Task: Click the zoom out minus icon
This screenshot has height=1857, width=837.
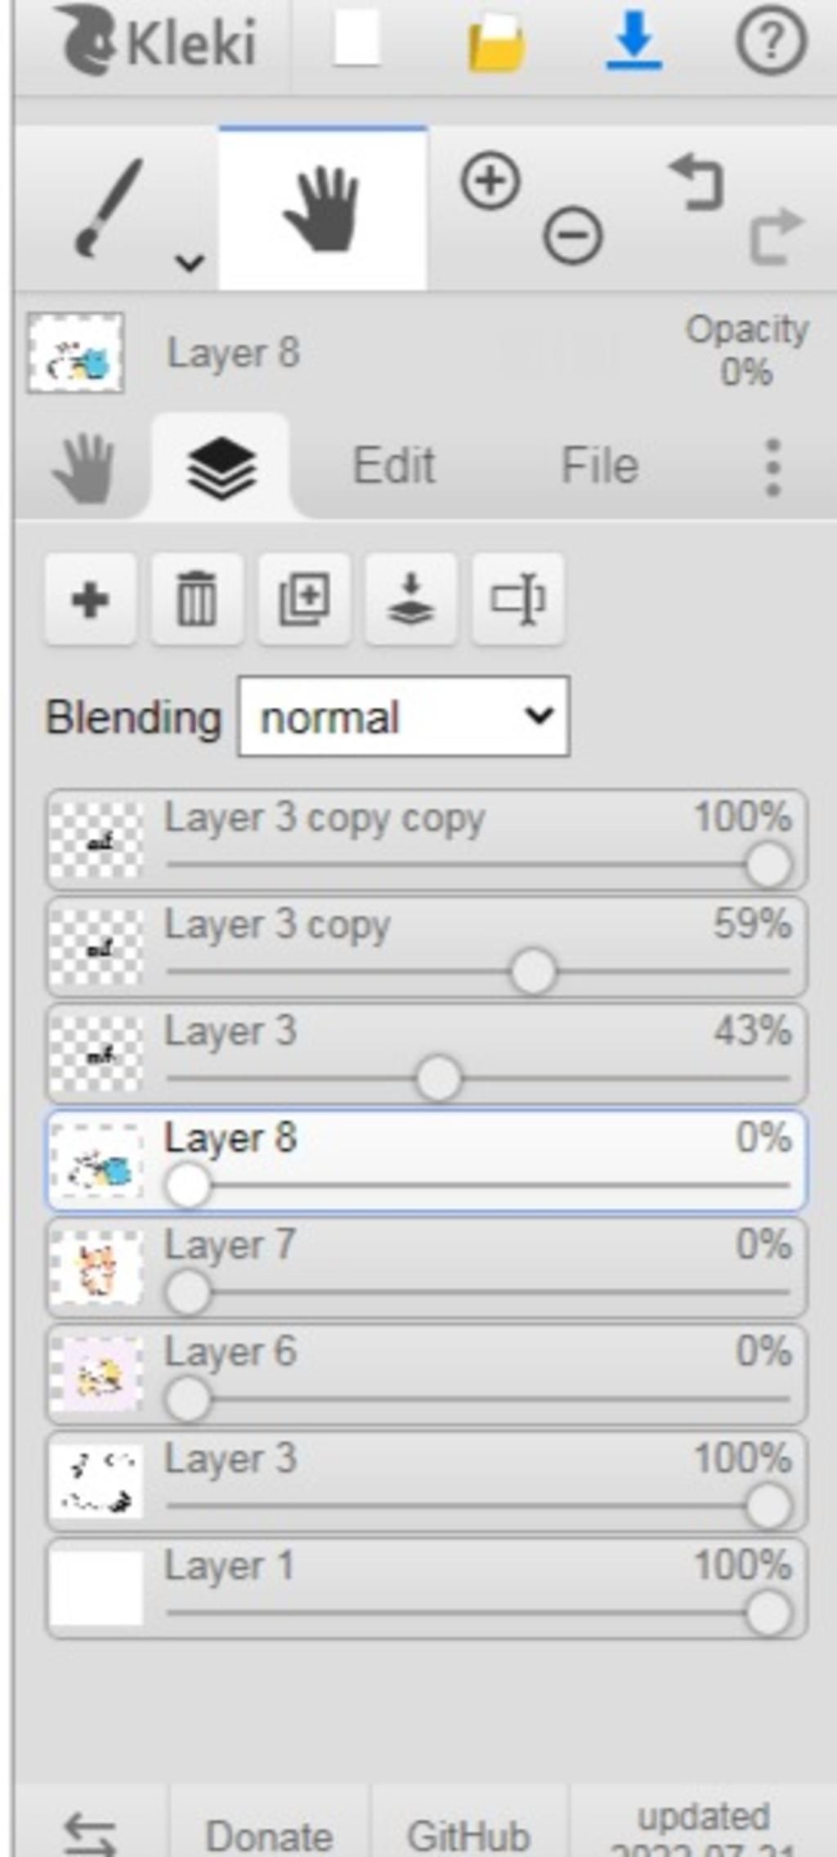Action: click(573, 236)
